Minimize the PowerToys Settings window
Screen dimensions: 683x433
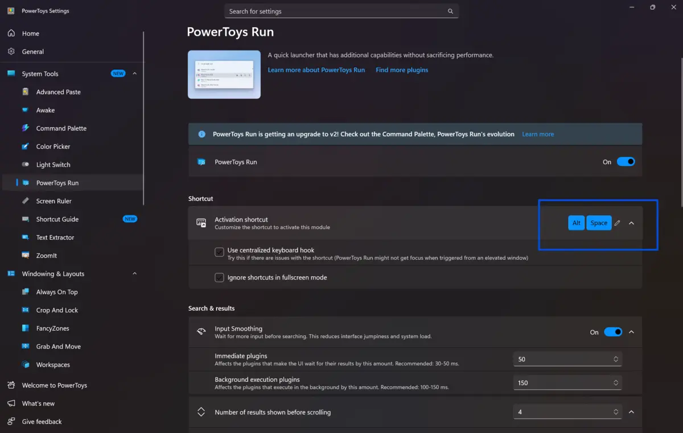[x=633, y=7]
